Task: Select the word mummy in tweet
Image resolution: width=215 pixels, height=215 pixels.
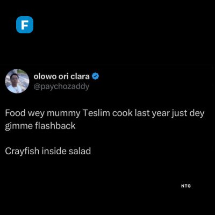Action: (63, 114)
